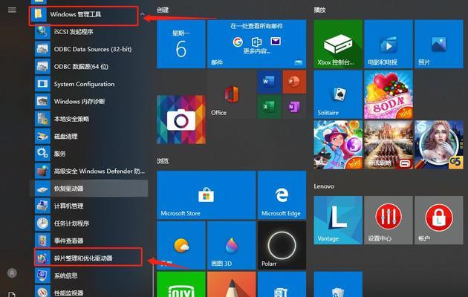Screen dimensions: 468x297
Task: Open 服务 with the gears icon
Action: (90, 154)
